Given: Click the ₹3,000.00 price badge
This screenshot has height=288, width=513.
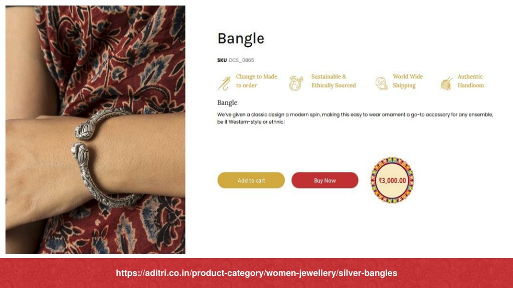Looking at the screenshot, I should point(392,180).
